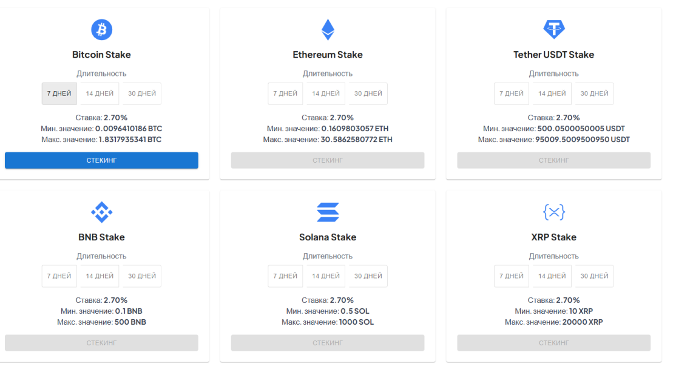Click СТЕКИНГ button under Ethereum Stake
Image resolution: width=676 pixels, height=366 pixels.
pos(328,160)
